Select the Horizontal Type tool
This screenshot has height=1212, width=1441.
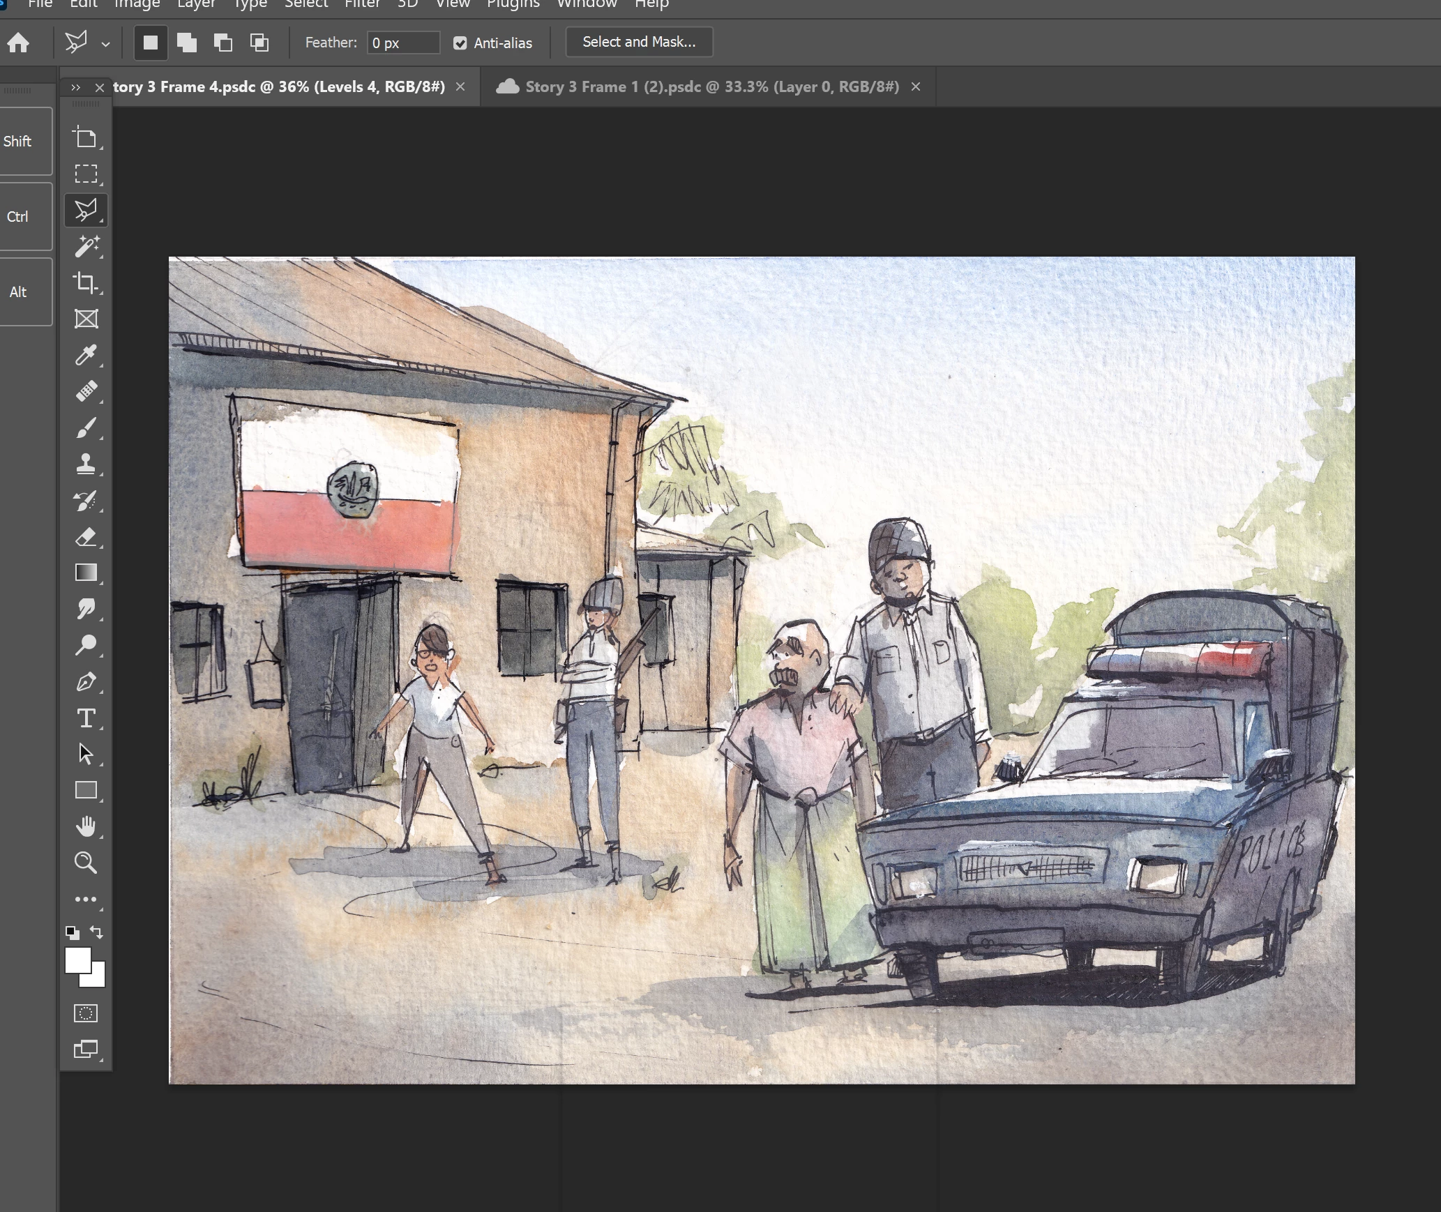click(x=86, y=718)
